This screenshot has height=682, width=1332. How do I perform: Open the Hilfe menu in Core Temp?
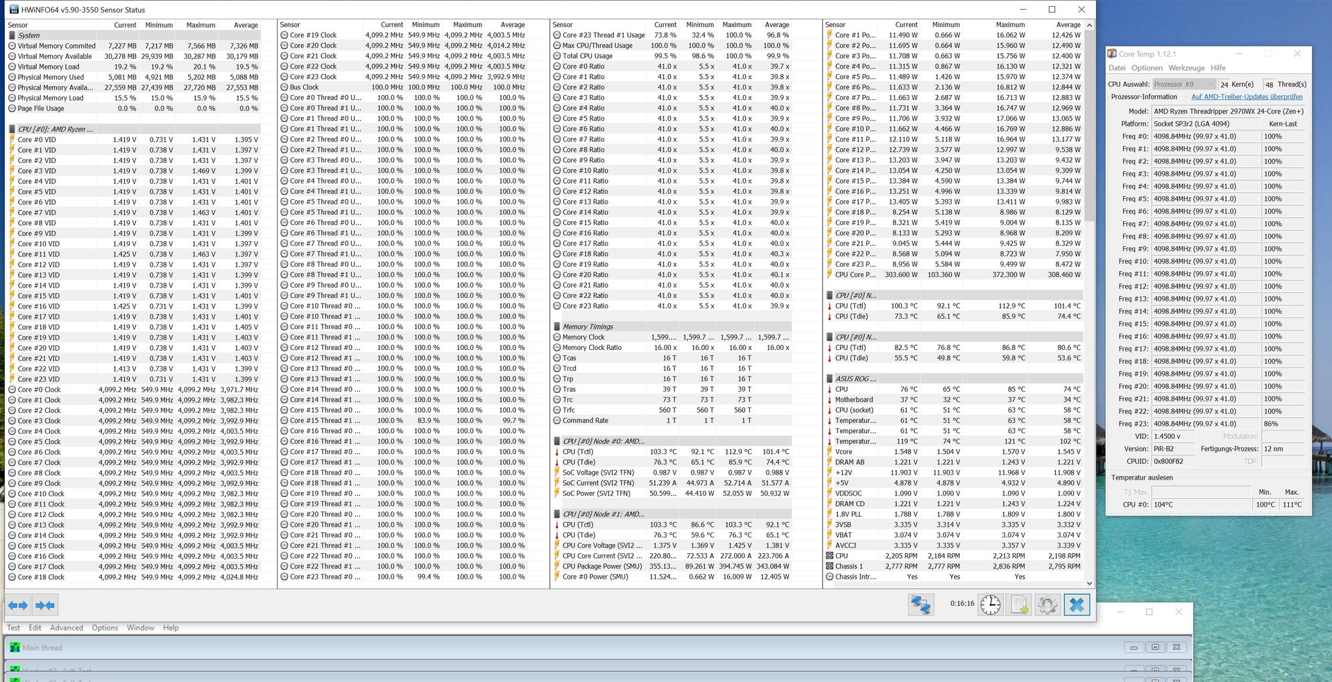point(1218,68)
